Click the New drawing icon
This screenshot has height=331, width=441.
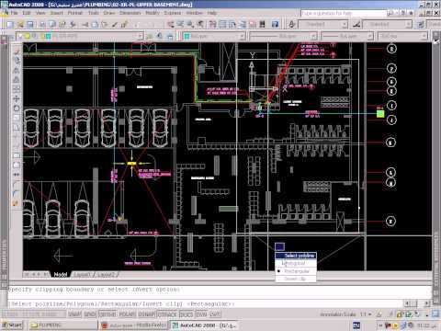[10, 24]
